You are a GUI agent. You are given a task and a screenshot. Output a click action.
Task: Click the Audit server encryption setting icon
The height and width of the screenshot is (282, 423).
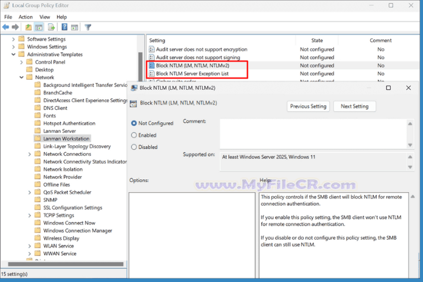tap(152, 49)
